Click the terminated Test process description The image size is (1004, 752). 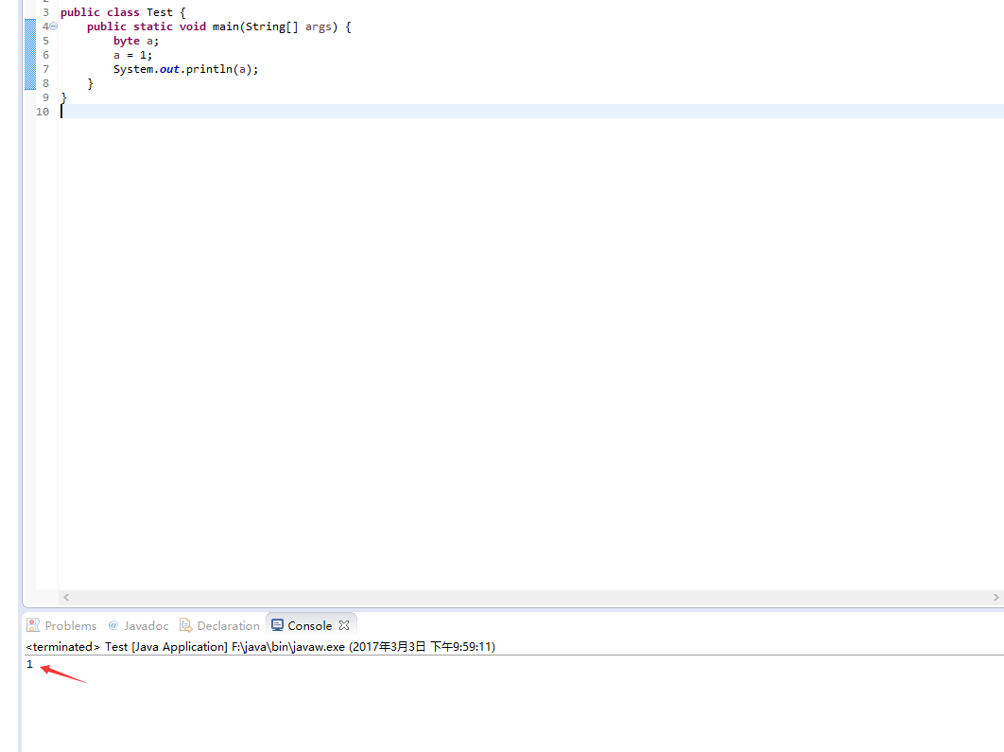pos(260,647)
